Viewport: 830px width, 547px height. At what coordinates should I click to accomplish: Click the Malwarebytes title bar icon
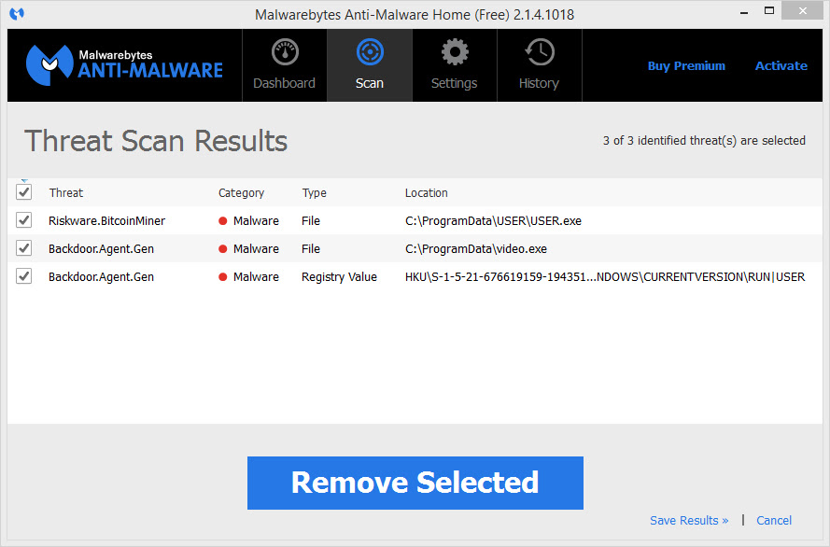coord(17,13)
